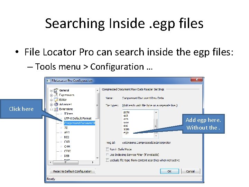Select the CHM extension item
249x187 pixels.
coord(67,146)
